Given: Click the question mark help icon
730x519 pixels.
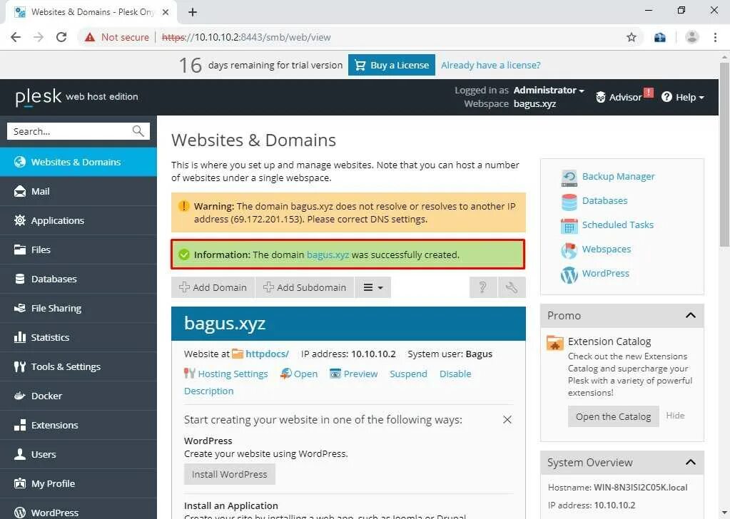Looking at the screenshot, I should click(483, 287).
